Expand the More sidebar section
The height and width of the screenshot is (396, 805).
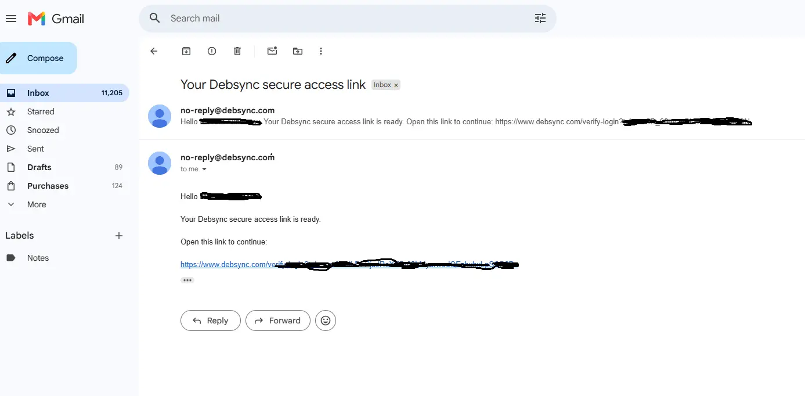click(x=64, y=204)
